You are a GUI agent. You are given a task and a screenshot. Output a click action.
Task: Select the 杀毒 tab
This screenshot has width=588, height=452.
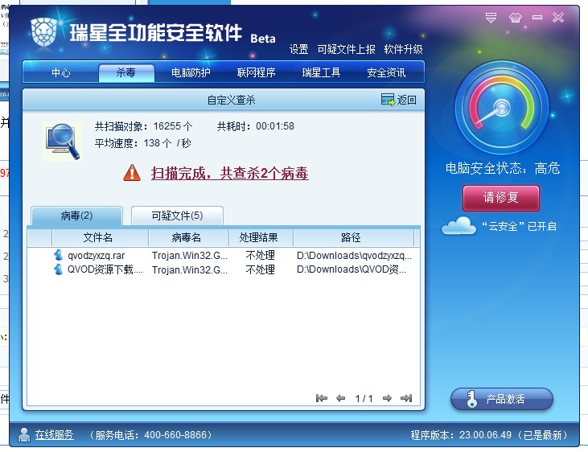126,72
